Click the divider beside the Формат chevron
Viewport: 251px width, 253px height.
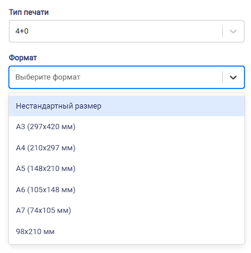pyautogui.click(x=222, y=77)
